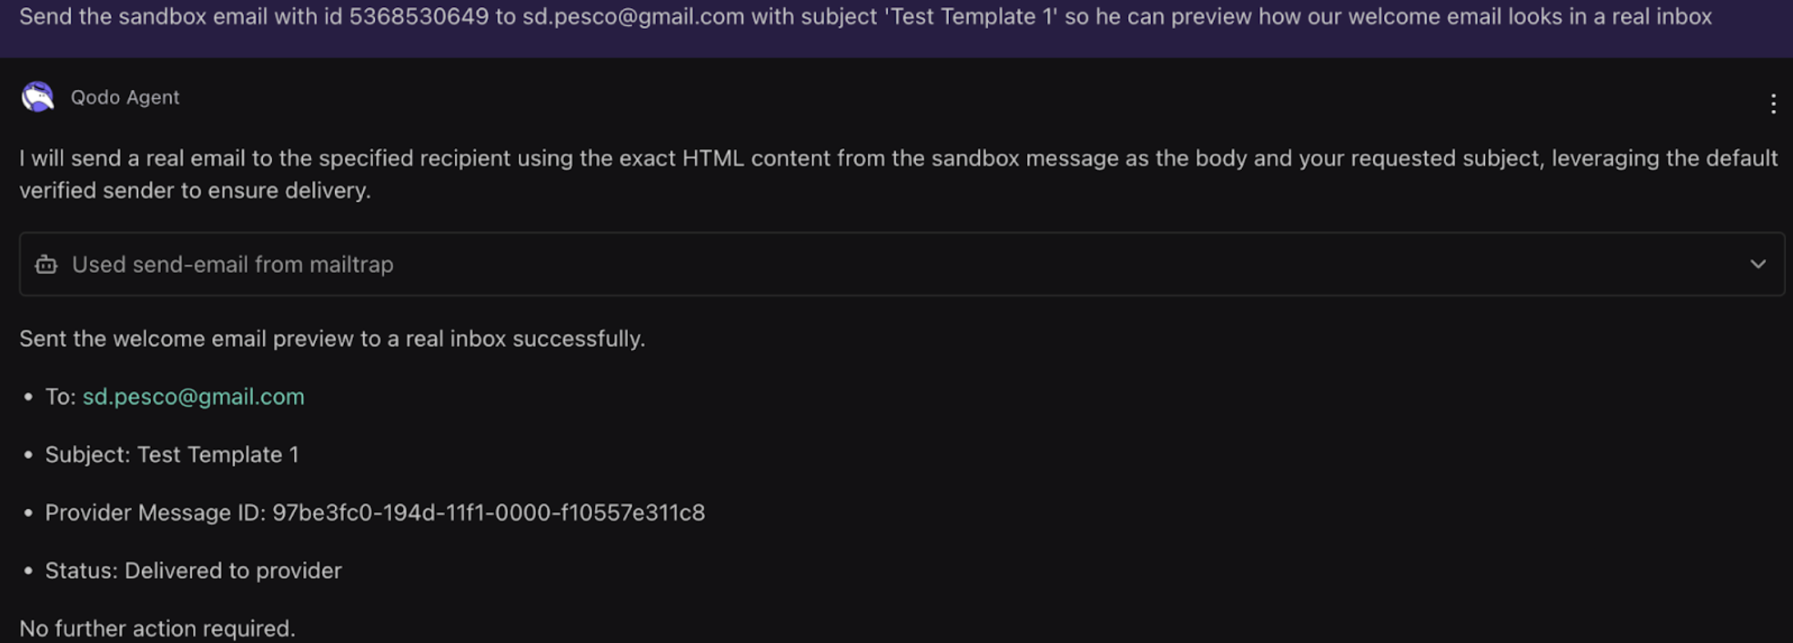Expand the send-email tool call chevron

pyautogui.click(x=1757, y=264)
